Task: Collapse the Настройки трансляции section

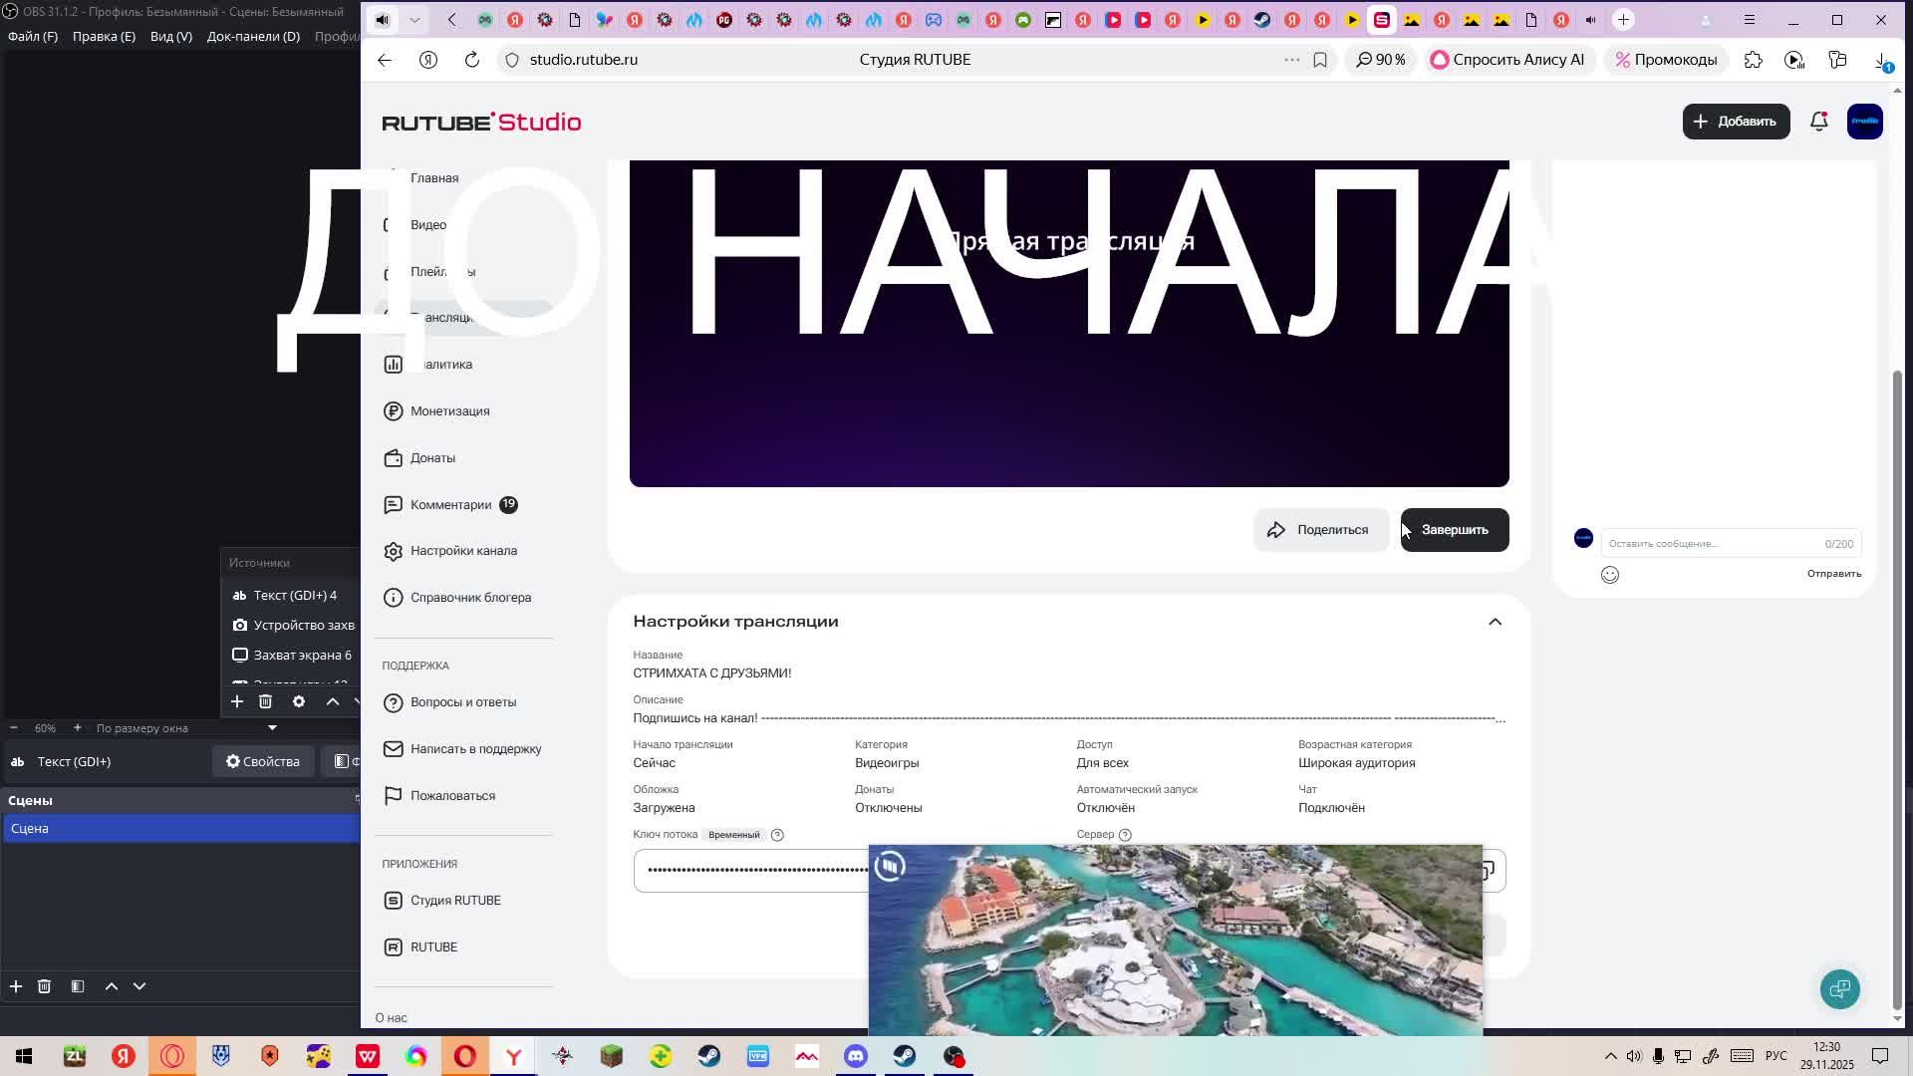Action: (x=1495, y=622)
